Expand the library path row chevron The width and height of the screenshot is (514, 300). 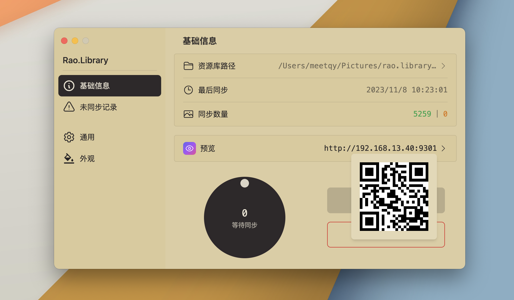coord(443,66)
